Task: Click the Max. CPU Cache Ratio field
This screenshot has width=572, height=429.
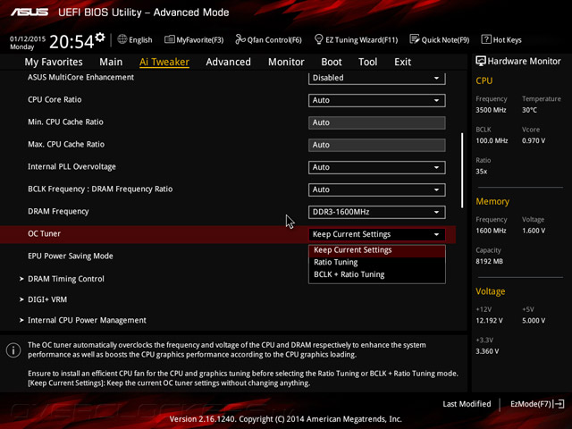Action: [x=377, y=145]
